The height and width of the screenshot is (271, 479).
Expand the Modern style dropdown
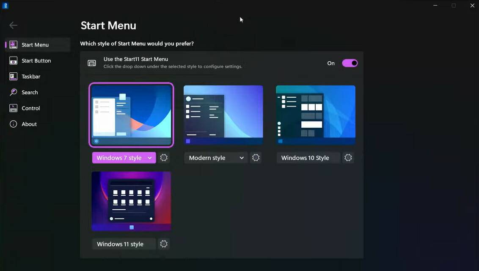[216, 157]
